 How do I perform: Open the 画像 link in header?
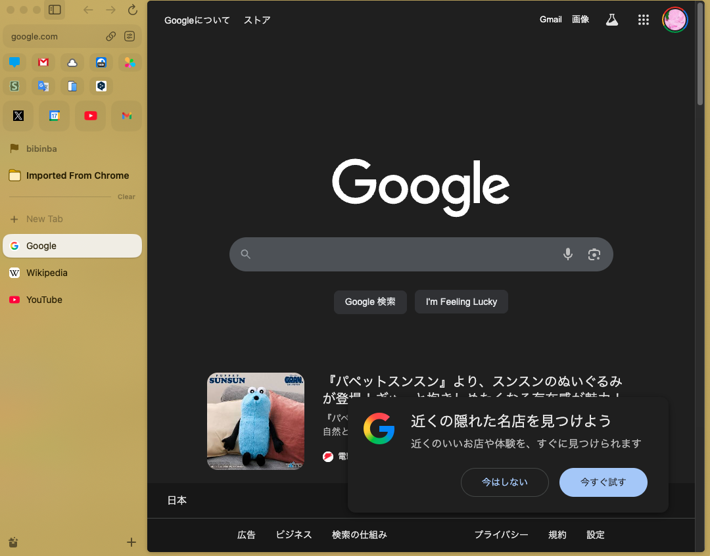[x=580, y=20]
